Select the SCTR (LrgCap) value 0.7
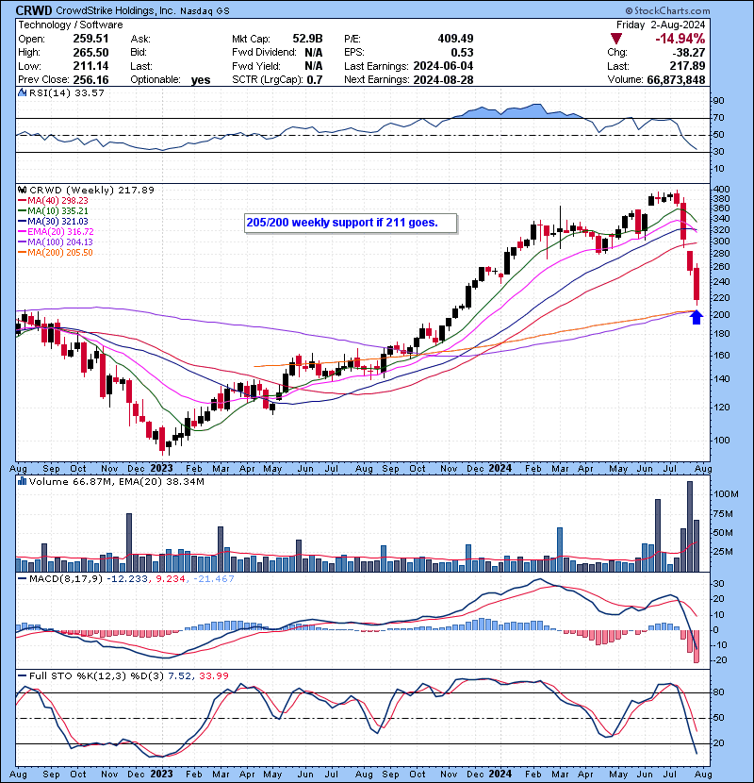The image size is (754, 783). (x=315, y=79)
